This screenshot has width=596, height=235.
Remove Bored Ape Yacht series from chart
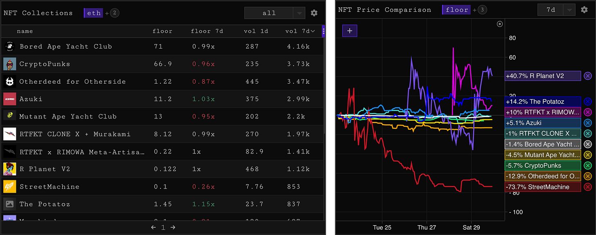[x=588, y=144]
